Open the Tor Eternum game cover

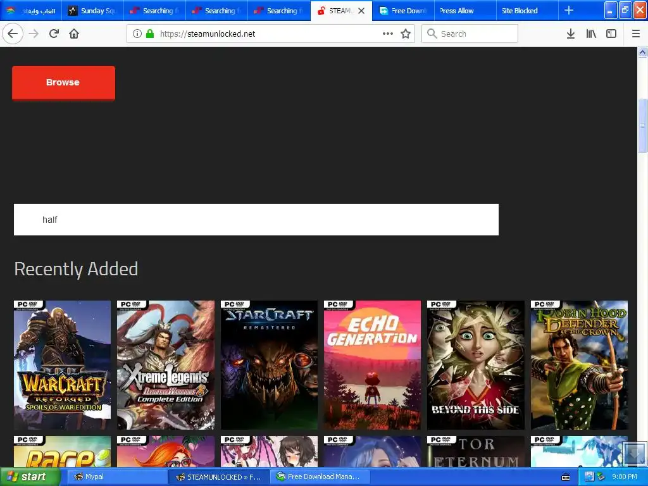[x=476, y=451]
